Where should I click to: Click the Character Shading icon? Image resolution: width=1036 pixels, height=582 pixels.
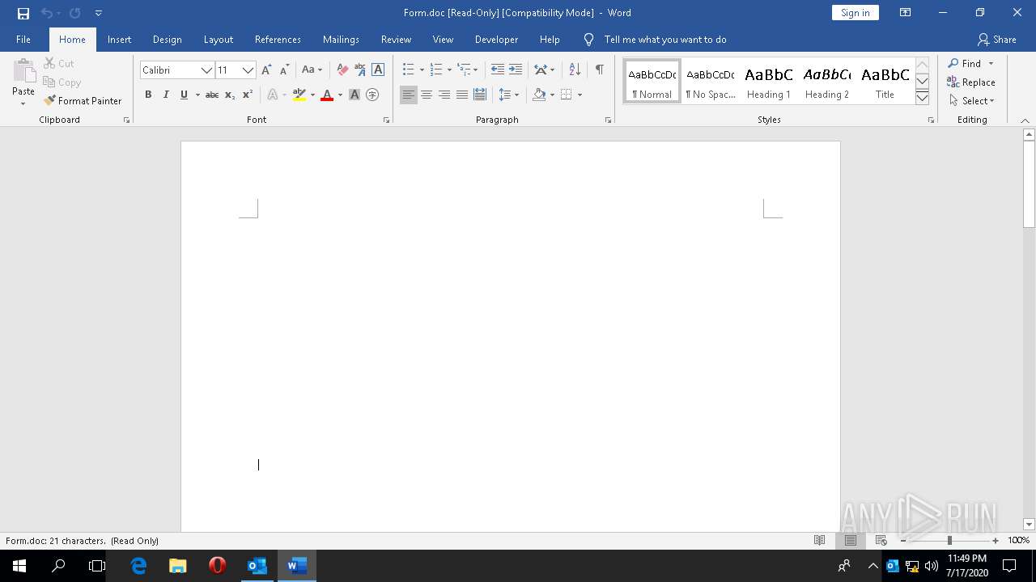click(355, 95)
